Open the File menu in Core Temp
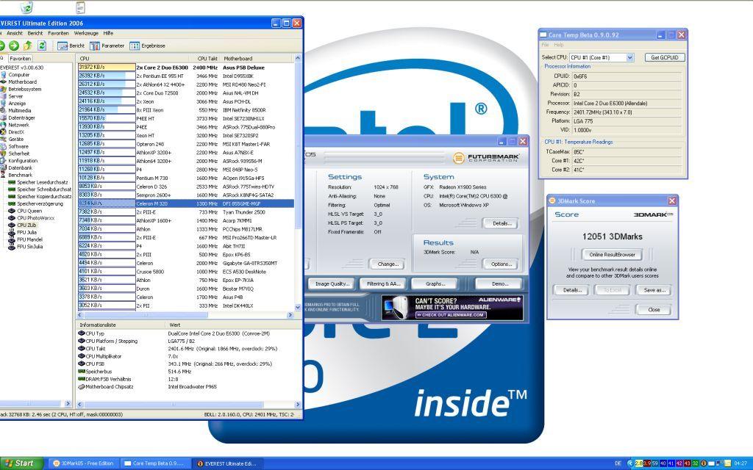The width and height of the screenshot is (753, 470). (x=545, y=45)
